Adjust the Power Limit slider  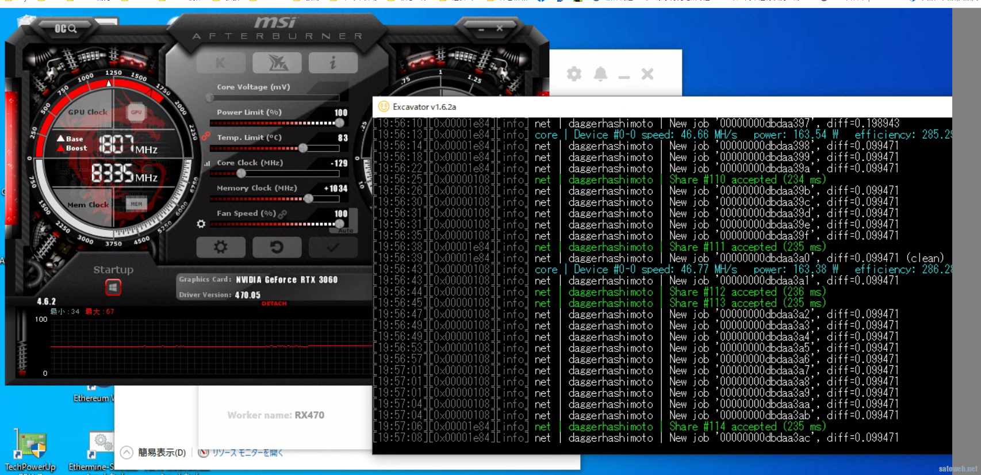277,122
